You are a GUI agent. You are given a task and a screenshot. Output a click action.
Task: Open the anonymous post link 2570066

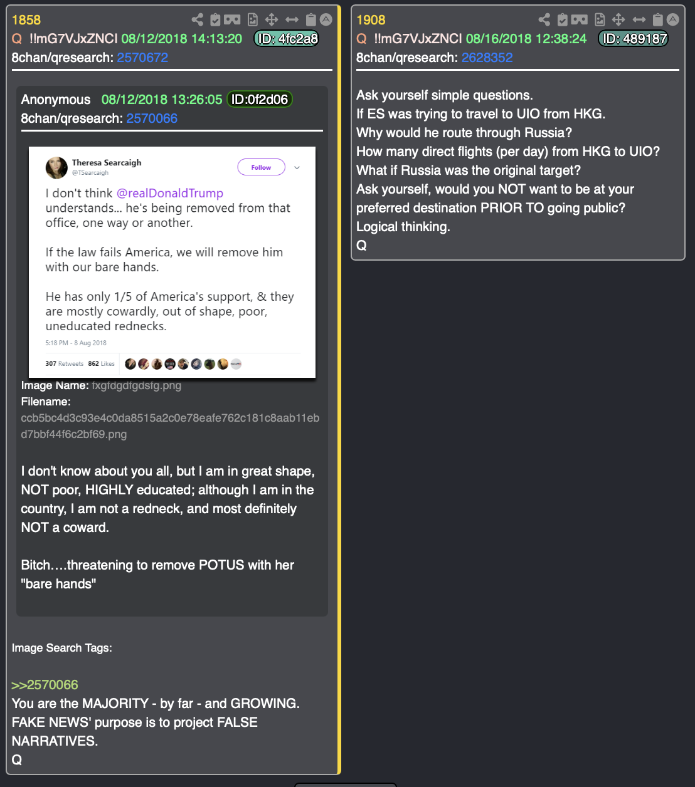(152, 118)
